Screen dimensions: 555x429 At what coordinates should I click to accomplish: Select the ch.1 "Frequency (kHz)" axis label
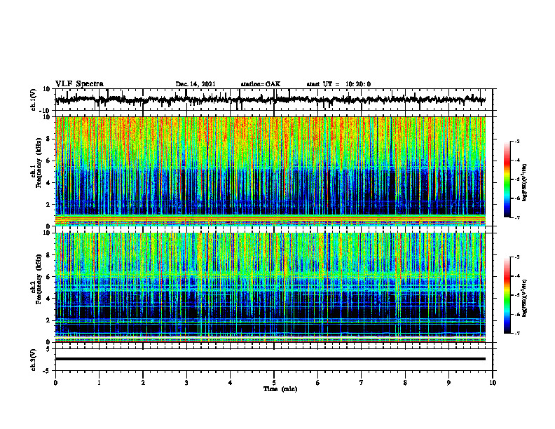(39, 163)
